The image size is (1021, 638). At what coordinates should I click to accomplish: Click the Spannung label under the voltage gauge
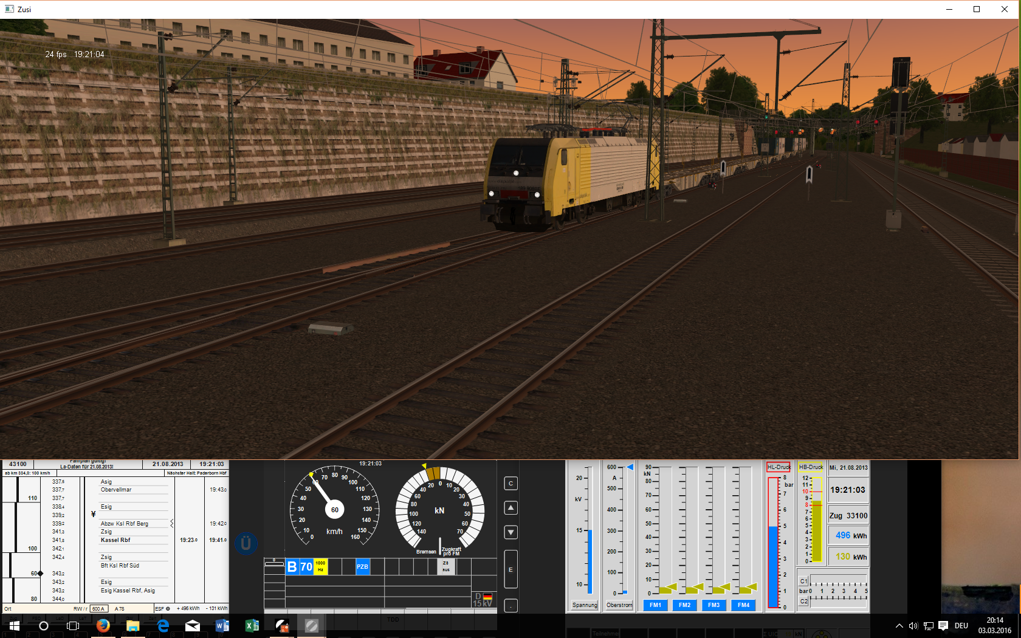(585, 605)
